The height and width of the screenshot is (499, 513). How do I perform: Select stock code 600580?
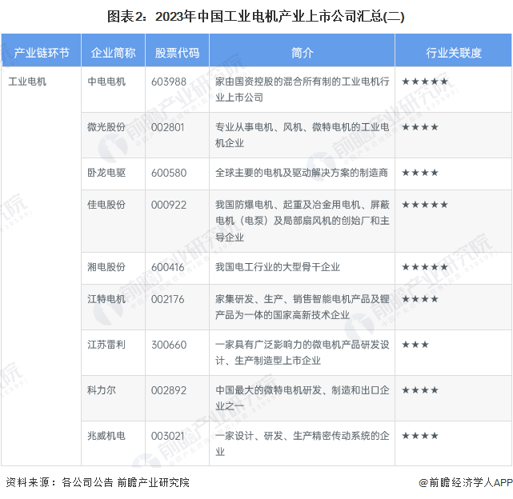[x=169, y=173]
